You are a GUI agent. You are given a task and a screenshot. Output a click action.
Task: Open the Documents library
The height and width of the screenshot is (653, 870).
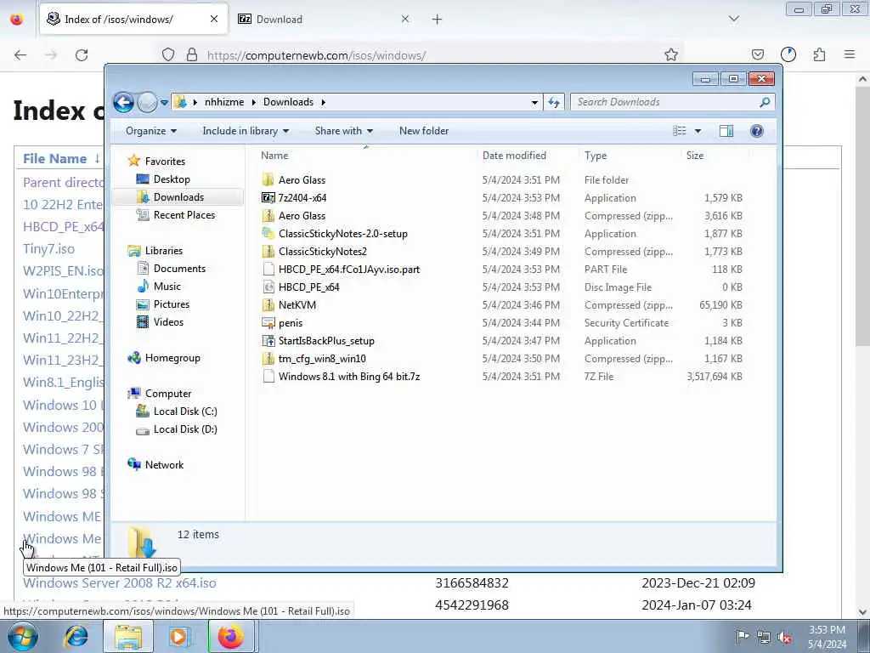pos(179,269)
